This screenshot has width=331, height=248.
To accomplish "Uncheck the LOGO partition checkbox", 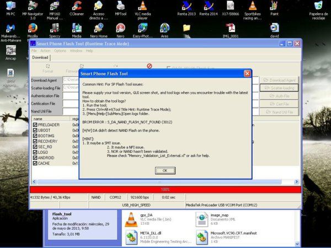I will [35, 152].
